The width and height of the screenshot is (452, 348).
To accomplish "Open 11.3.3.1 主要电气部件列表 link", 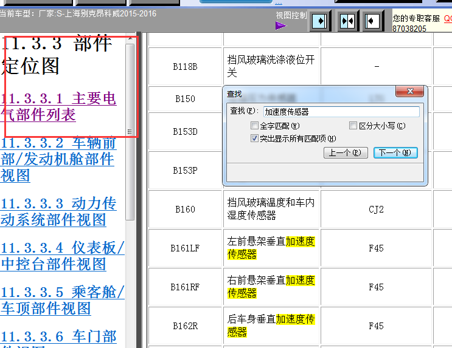I will pyautogui.click(x=58, y=106).
